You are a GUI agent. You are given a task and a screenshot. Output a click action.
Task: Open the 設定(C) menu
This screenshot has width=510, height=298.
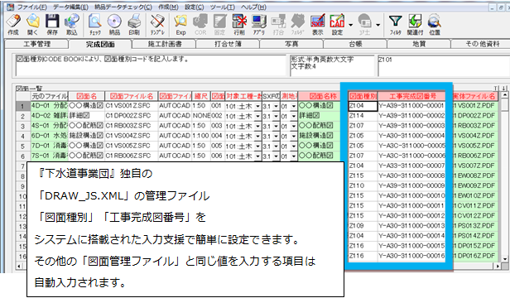coord(195,7)
